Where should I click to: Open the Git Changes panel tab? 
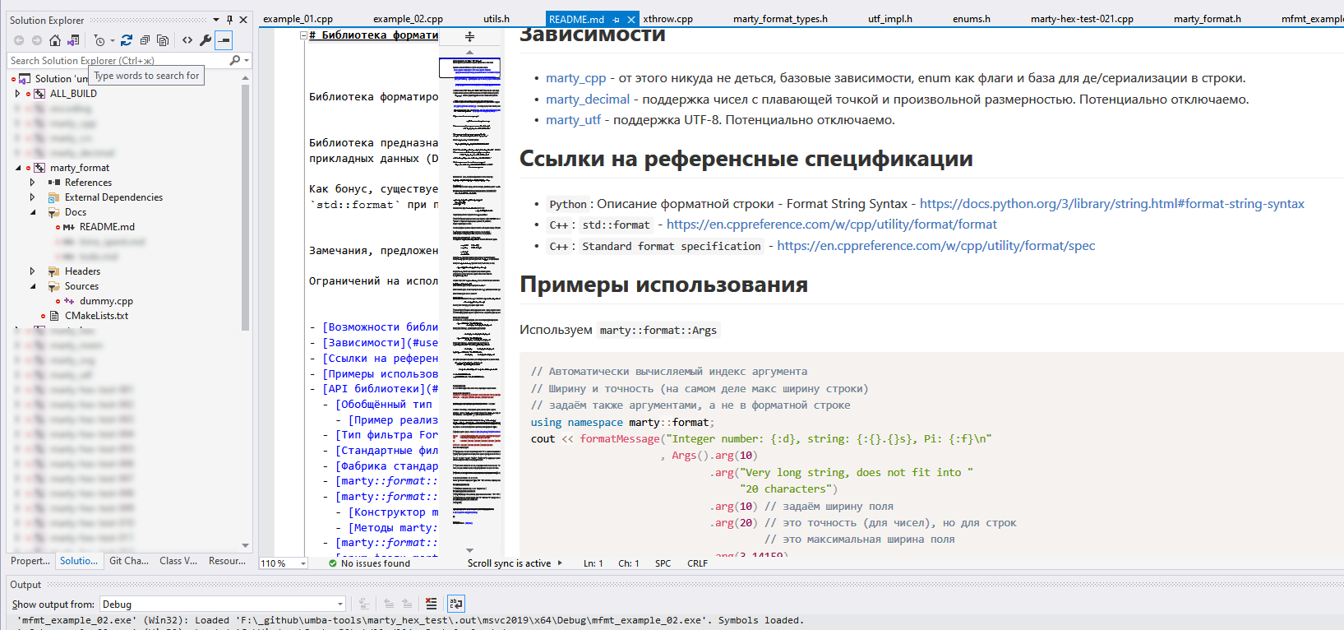pos(128,561)
